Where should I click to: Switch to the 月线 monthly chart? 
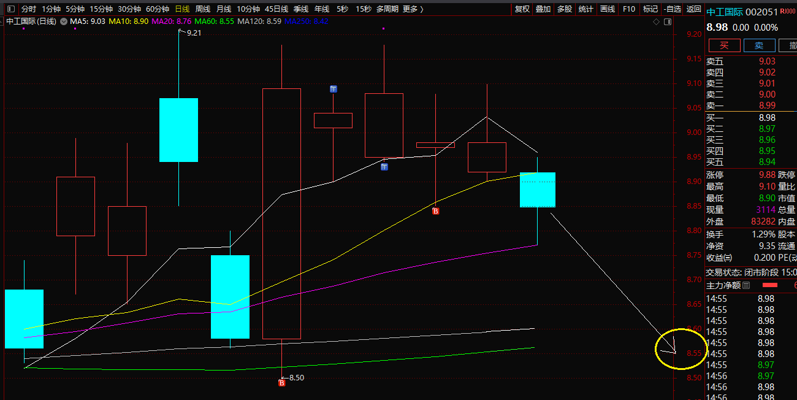224,9
